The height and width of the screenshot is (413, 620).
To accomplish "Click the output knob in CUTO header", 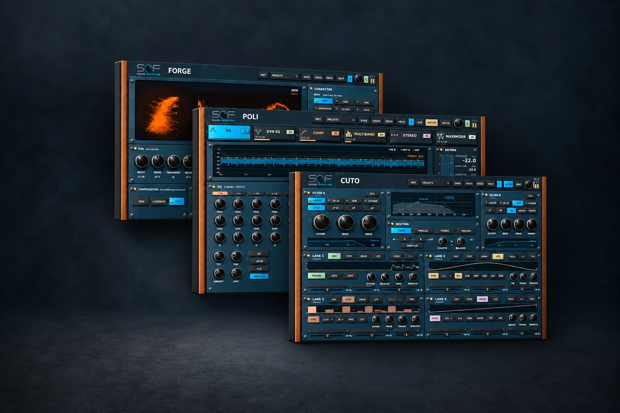I will [x=528, y=185].
